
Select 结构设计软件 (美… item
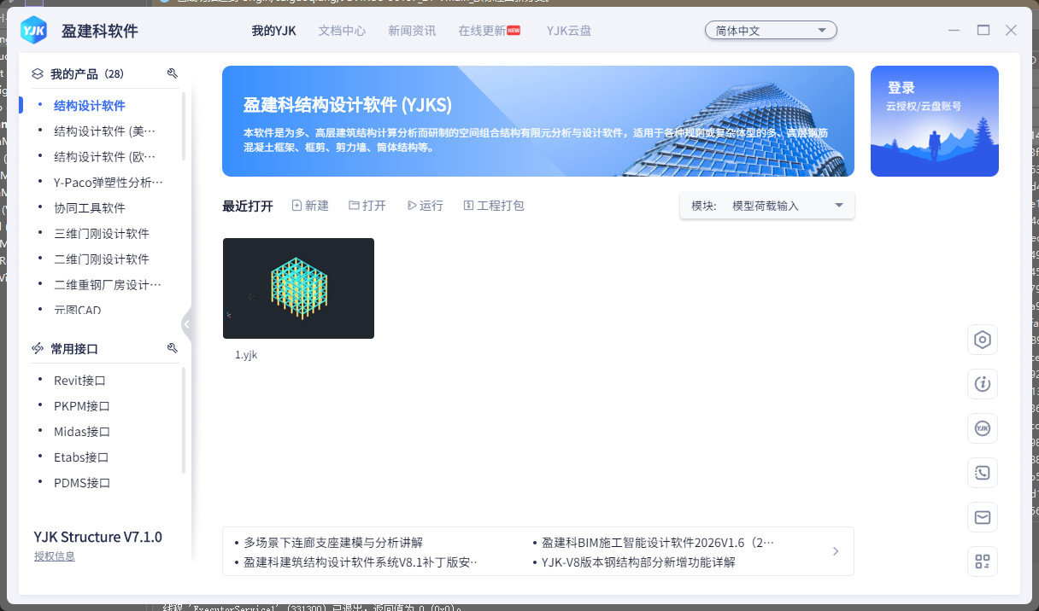(x=105, y=131)
